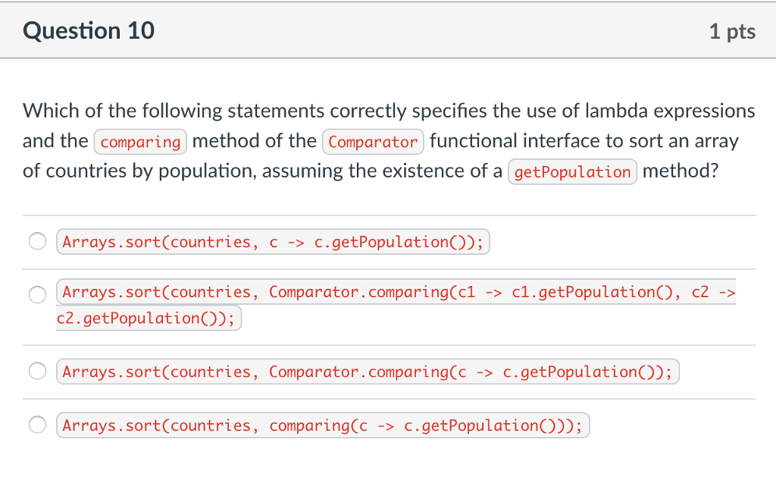This screenshot has height=477, width=776.
Task: Select the Comparator.comparing with two lambdas option
Action: (37, 294)
